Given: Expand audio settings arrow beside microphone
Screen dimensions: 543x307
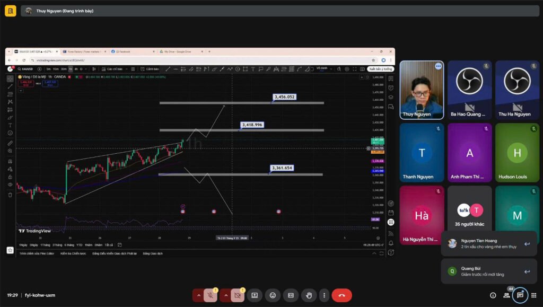Looking at the screenshot, I should click(x=199, y=295).
